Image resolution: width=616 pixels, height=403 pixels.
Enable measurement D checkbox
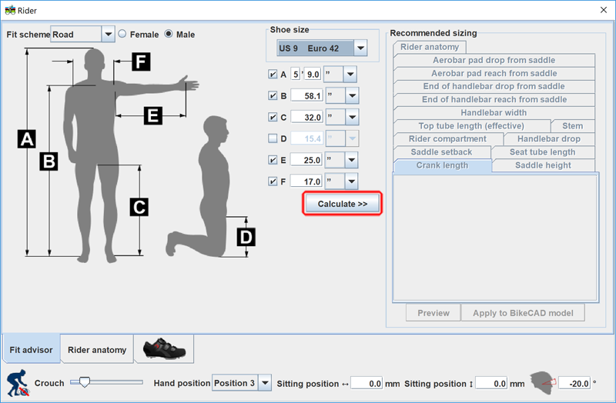click(273, 138)
